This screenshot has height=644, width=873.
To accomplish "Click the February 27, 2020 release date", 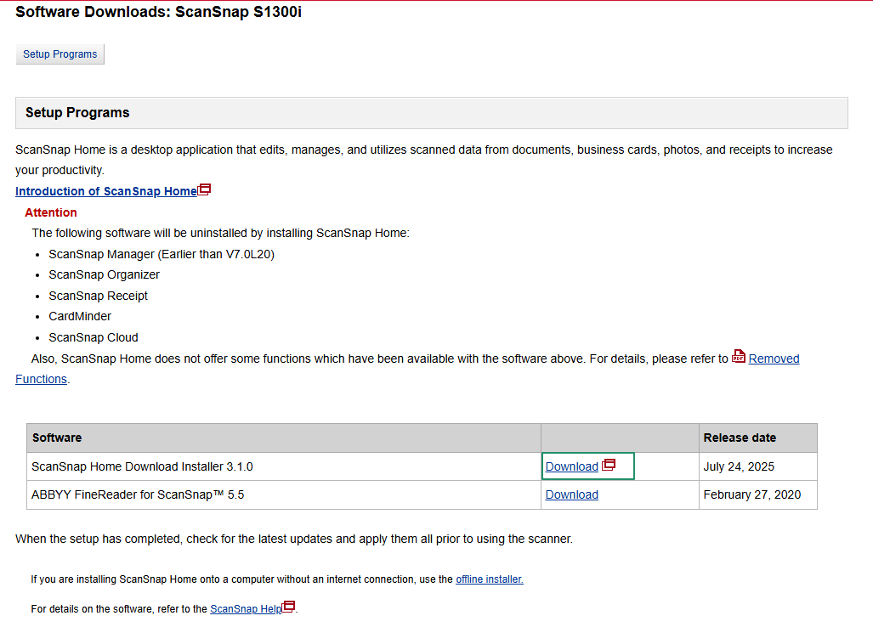I will tap(751, 494).
